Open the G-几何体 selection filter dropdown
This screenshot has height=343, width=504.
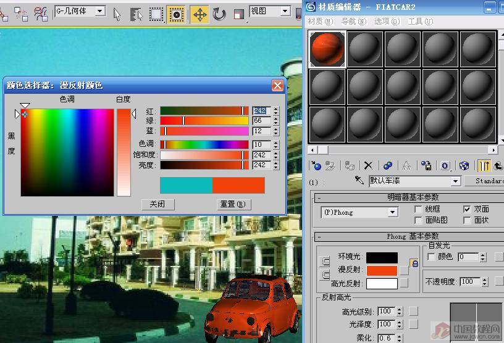pyautogui.click(x=100, y=11)
